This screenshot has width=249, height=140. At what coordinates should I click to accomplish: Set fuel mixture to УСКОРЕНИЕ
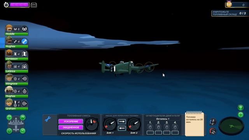coord(71,121)
